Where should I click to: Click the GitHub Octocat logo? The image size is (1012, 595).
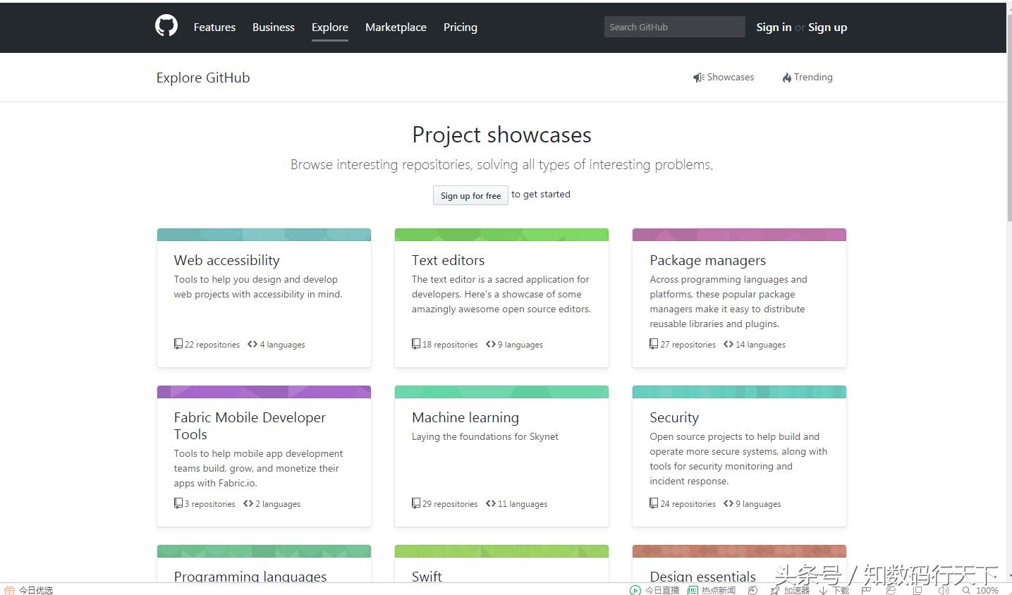[x=166, y=26]
